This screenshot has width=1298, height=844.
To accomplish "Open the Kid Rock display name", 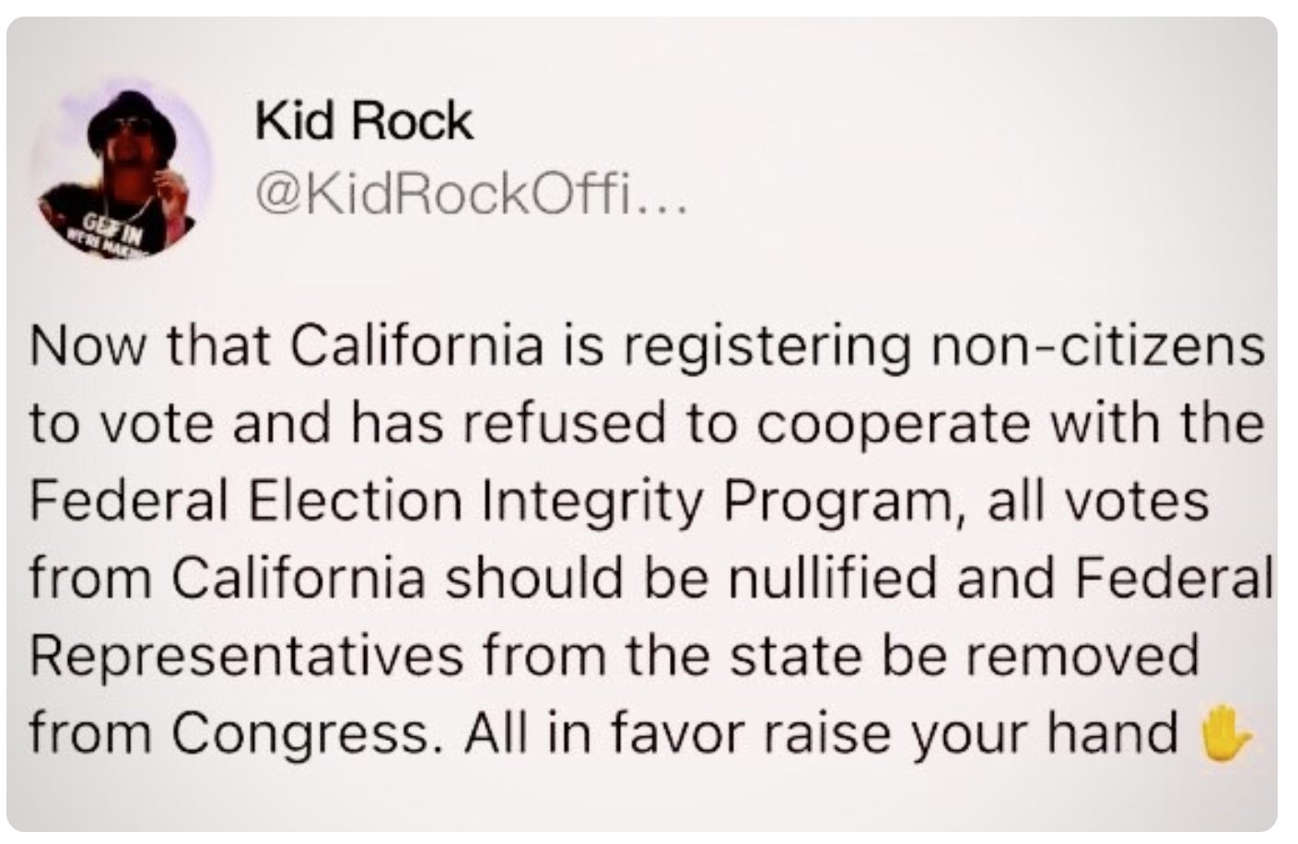I will tap(363, 122).
